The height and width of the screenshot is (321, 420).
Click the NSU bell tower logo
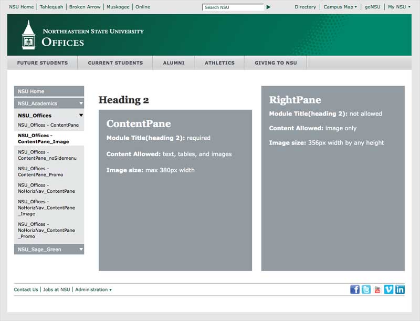29,35
